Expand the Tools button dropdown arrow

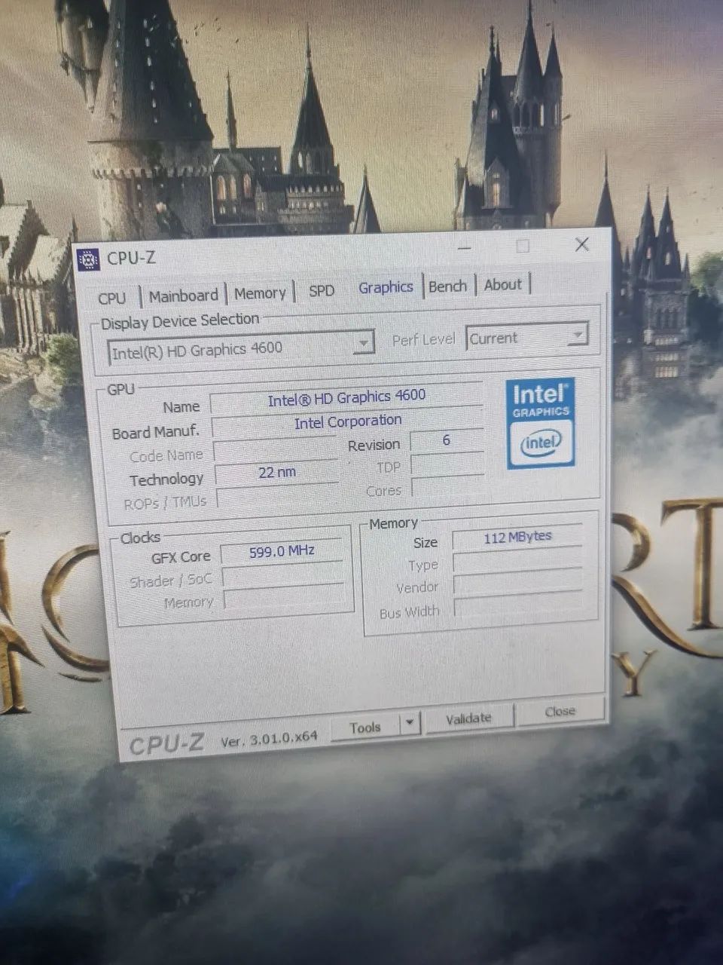click(409, 724)
